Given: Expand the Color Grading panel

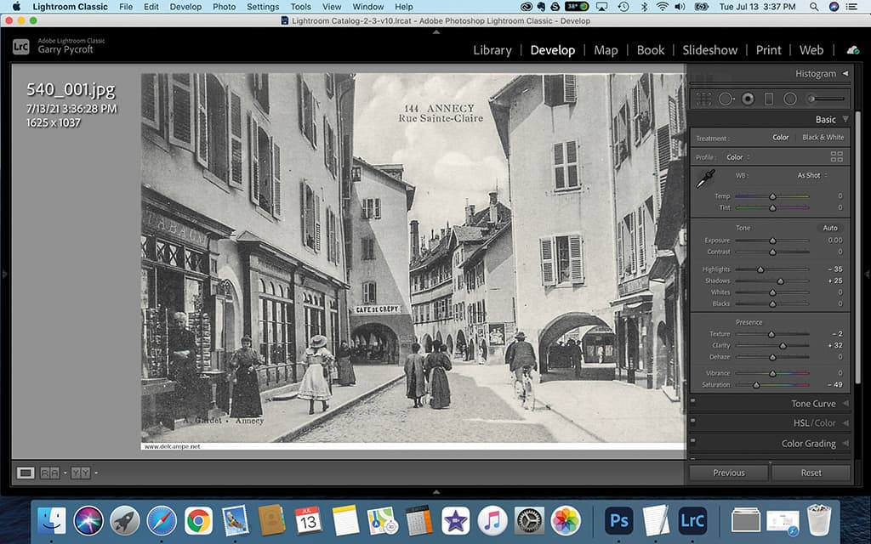Looking at the screenshot, I should 845,443.
